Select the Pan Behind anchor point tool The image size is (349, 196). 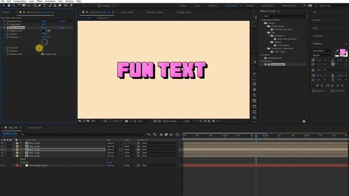coord(29,5)
